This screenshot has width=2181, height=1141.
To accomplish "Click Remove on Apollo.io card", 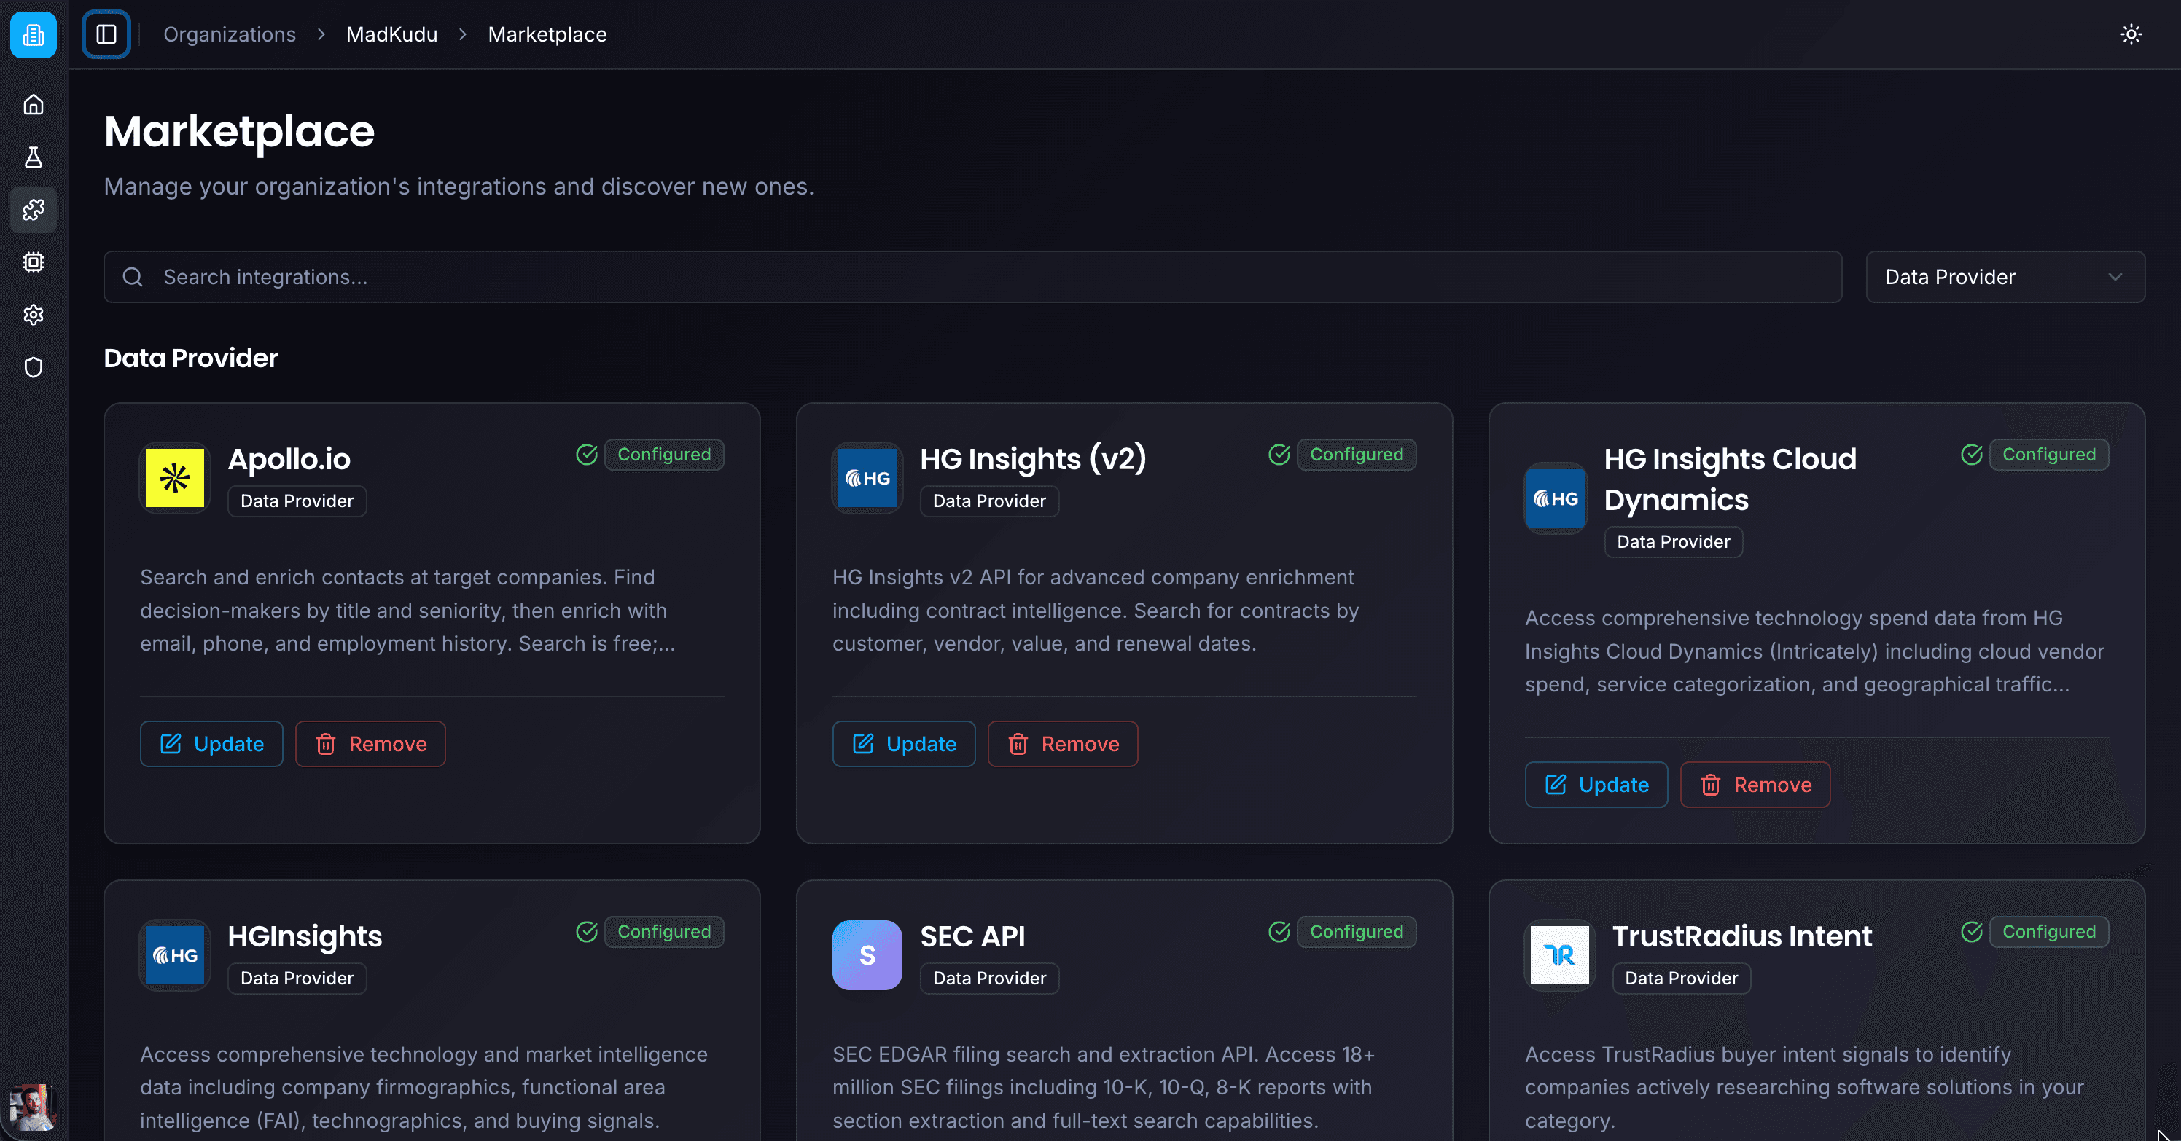I will coord(370,744).
